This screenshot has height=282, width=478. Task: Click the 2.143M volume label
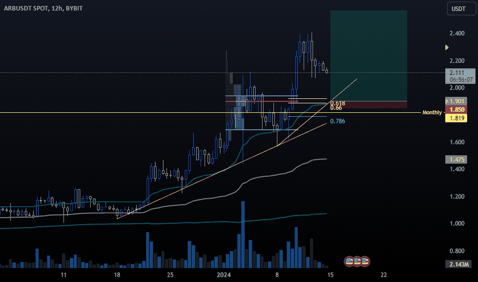[x=459, y=264]
